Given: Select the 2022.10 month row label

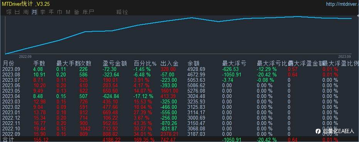Looking at the screenshot, I should click(x=10, y=129).
